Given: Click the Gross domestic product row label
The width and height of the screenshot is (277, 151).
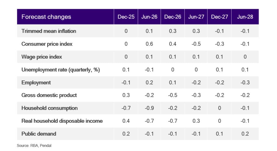Looking at the screenshot, I should (49, 95).
